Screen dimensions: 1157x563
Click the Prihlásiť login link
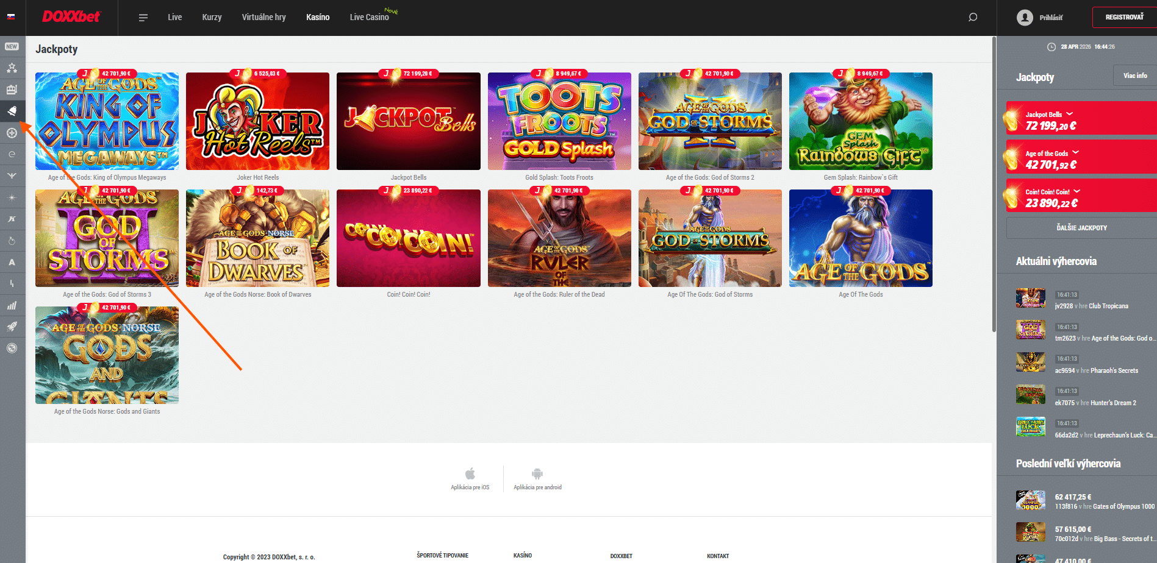(1051, 18)
